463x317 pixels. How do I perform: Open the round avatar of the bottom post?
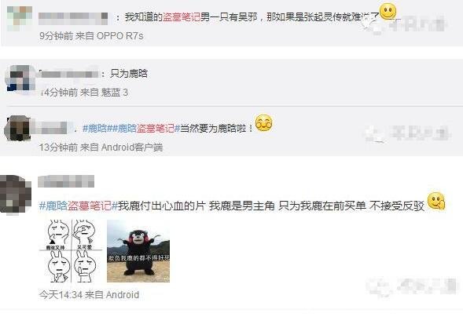coord(16,195)
